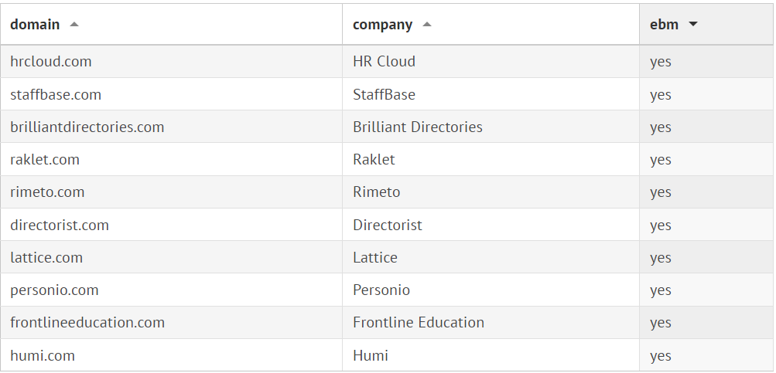The image size is (776, 373).
Task: Click brilliantdirectories.com in the domain column
Action: 87,127
